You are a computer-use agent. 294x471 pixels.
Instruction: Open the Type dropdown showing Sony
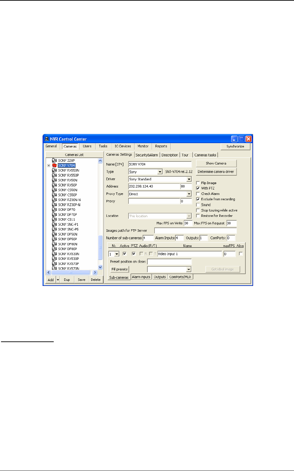coord(160,172)
